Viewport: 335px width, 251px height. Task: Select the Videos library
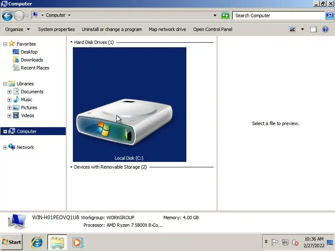pyautogui.click(x=28, y=115)
